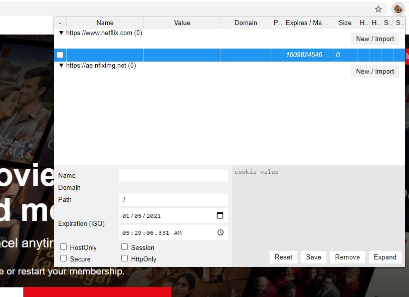Sort by the Expires / Max-Age column
Image resolution: width=409 pixels, height=297 pixels.
tap(308, 23)
